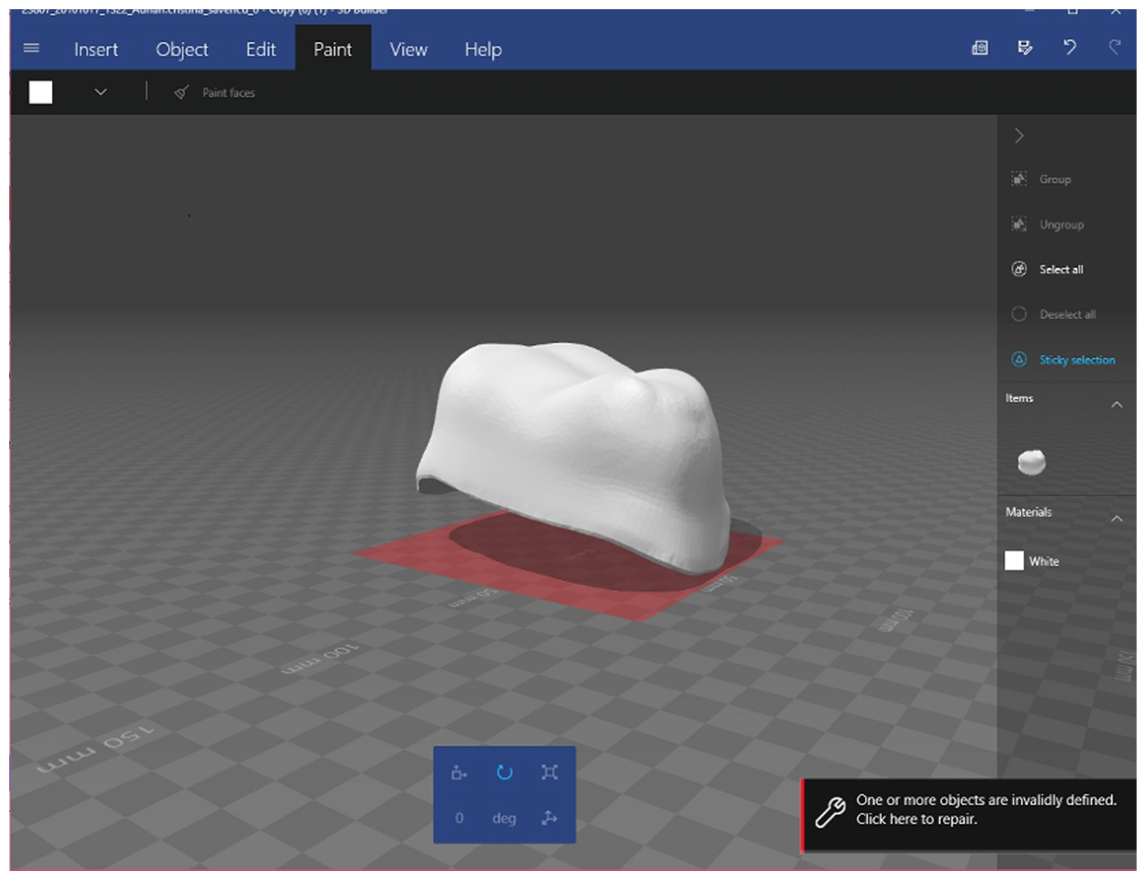This screenshot has height=883, width=1146.
Task: Click the Undo arrow icon
Action: click(1070, 48)
